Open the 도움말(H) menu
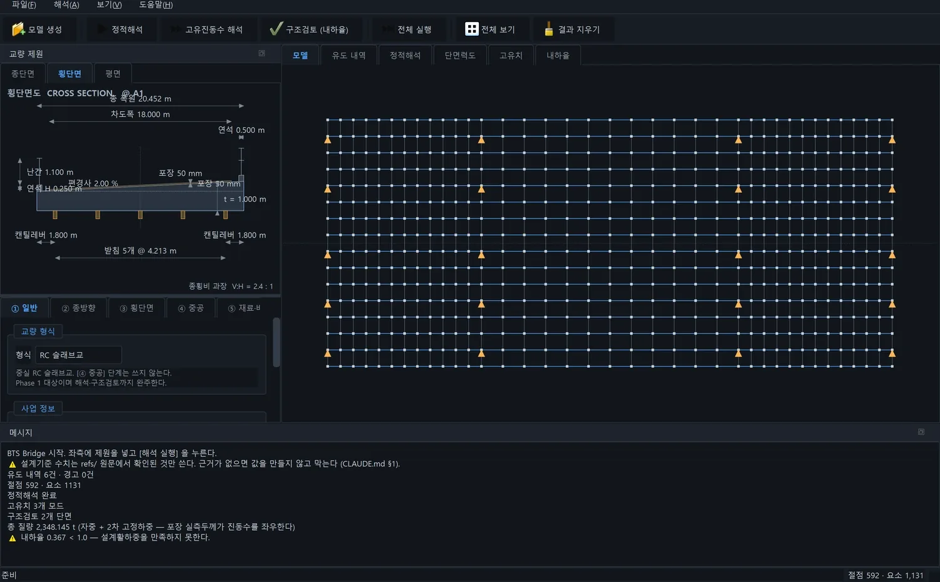Screen dimensions: 940x582 (156, 5)
